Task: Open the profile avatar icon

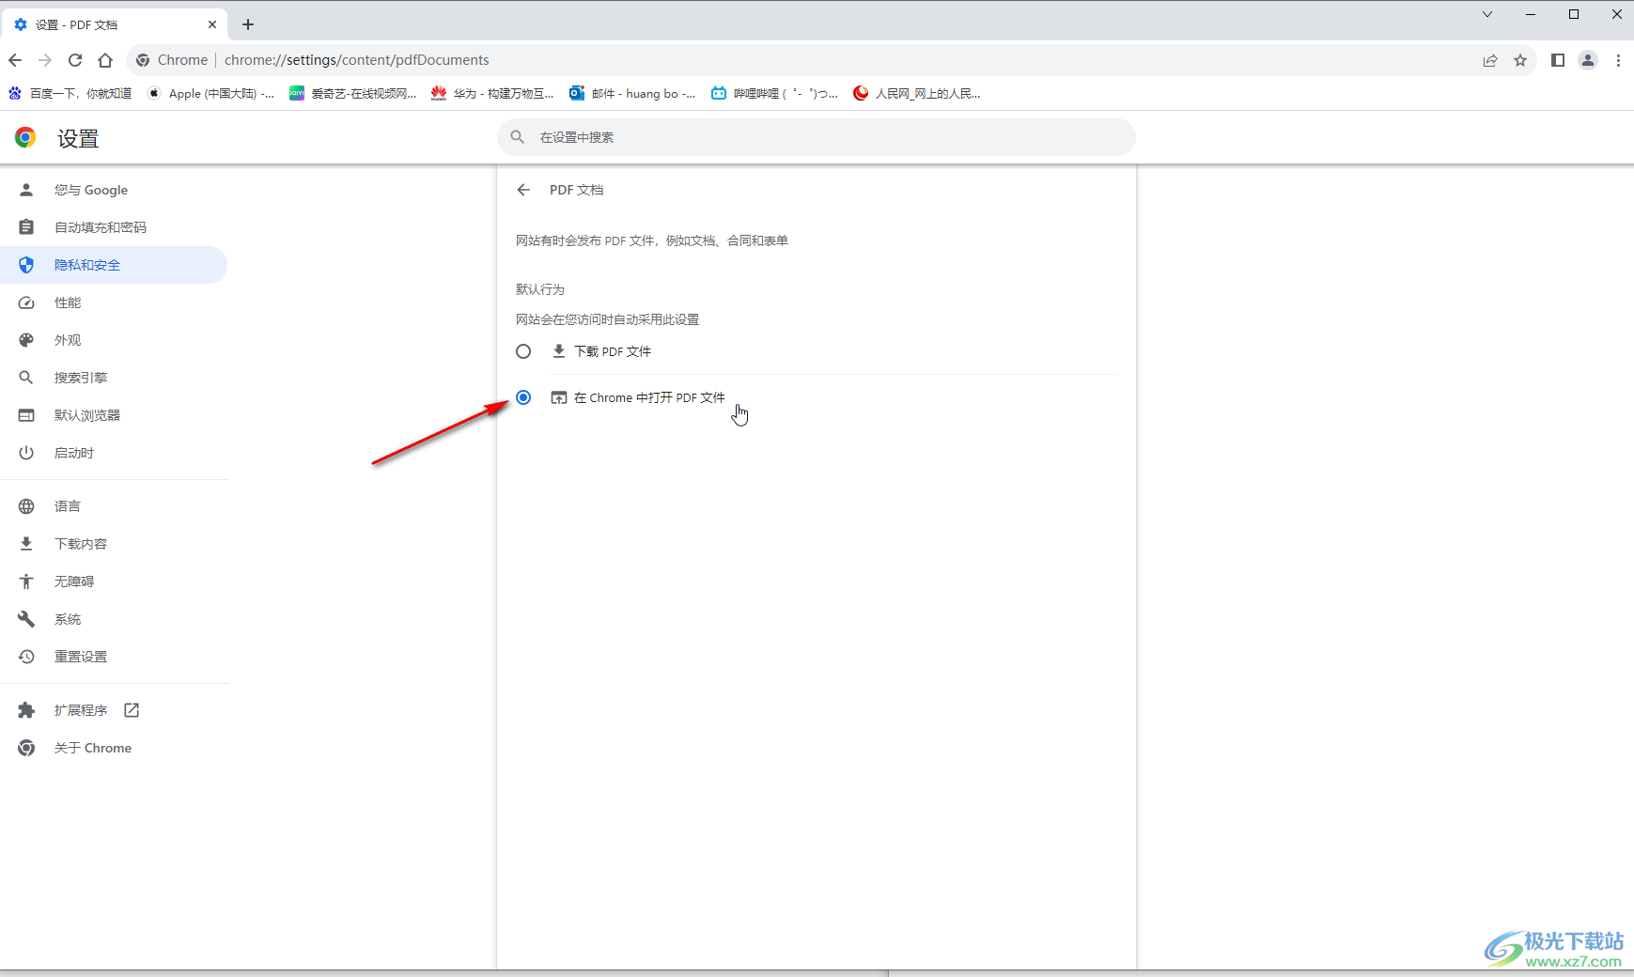Action: [1588, 60]
